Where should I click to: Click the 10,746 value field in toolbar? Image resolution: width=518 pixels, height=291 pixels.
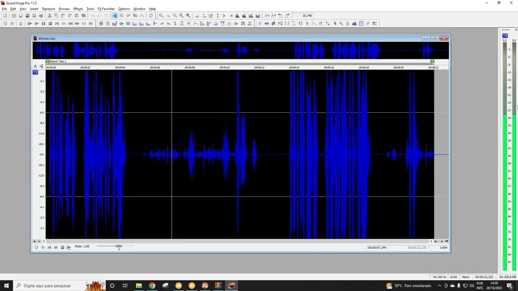point(303,16)
